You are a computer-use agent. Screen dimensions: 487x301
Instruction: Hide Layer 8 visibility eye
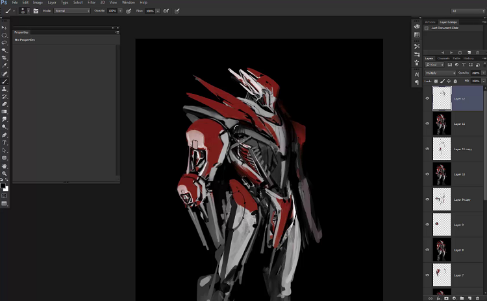427,250
